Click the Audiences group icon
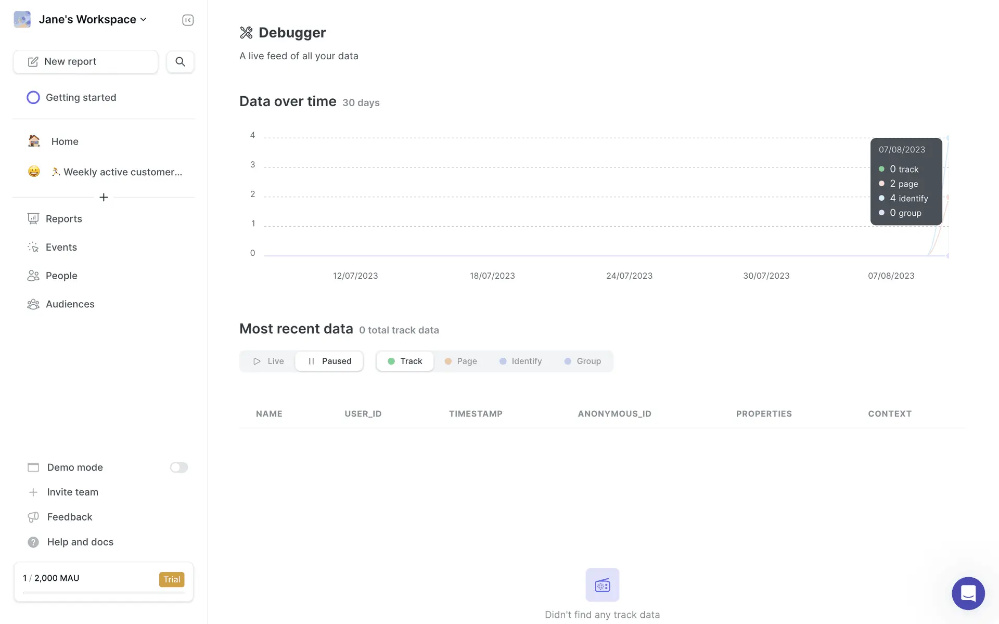 point(33,304)
